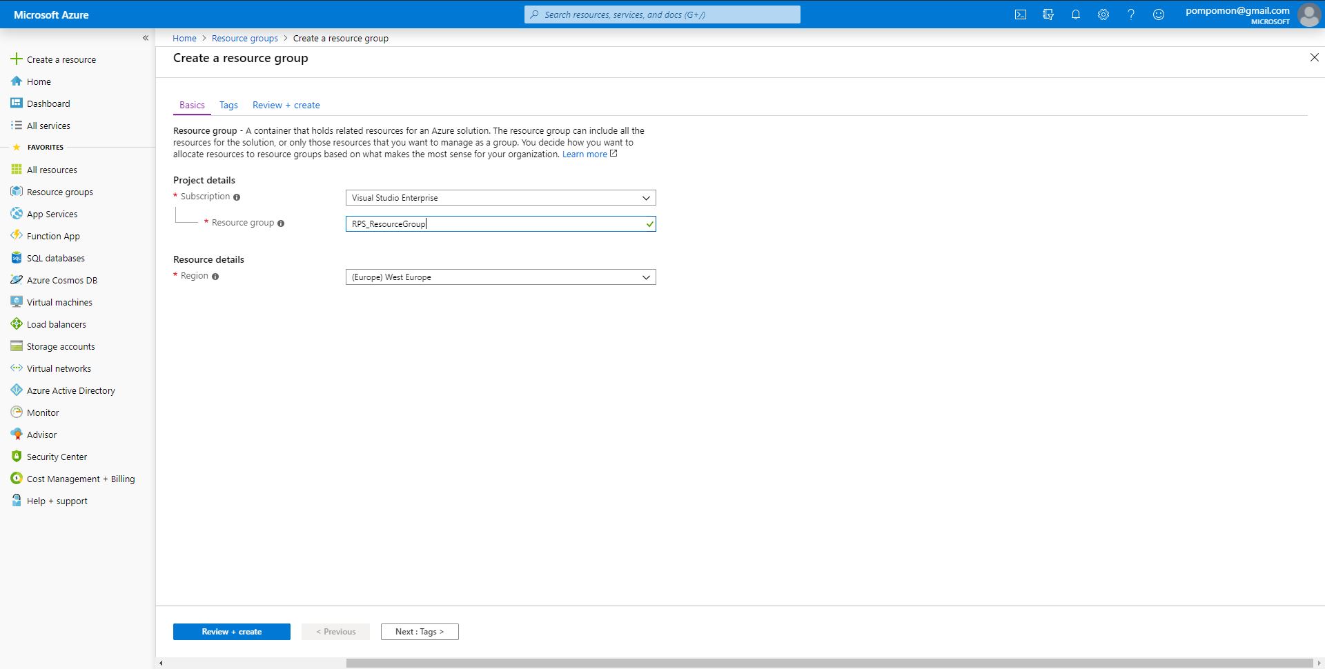Open Cloud Shell from the top bar
This screenshot has width=1325, height=669.
click(x=1020, y=14)
